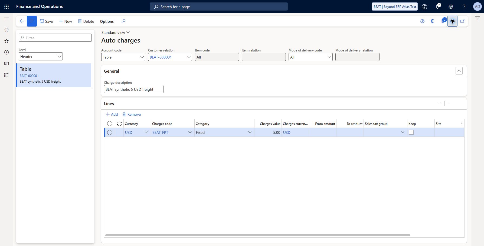
Task: Open filter pane funnel icon
Action: coord(478,18)
